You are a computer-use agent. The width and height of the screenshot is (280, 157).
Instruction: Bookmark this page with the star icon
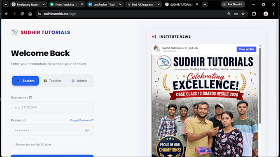tap(243, 14)
